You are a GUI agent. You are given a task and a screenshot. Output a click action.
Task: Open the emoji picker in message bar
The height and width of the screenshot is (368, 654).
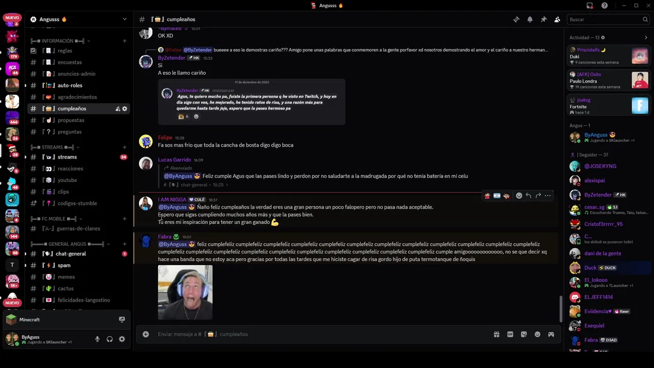point(538,334)
